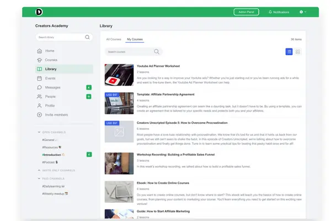Click Invite members link
Image resolution: width=331 pixels, height=221 pixels.
pyautogui.click(x=56, y=114)
